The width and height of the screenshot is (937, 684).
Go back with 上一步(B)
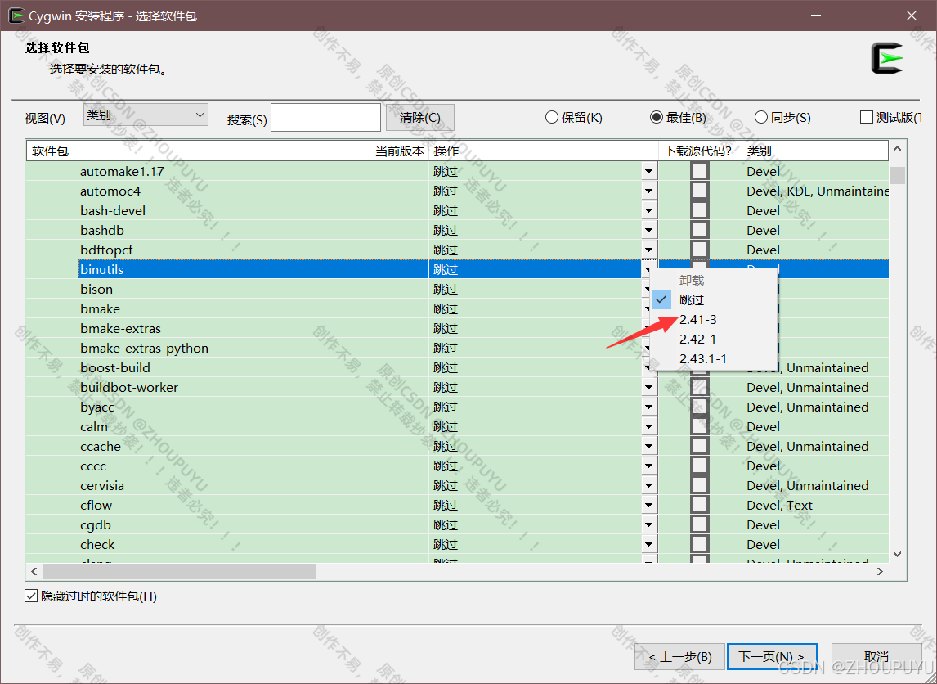680,657
